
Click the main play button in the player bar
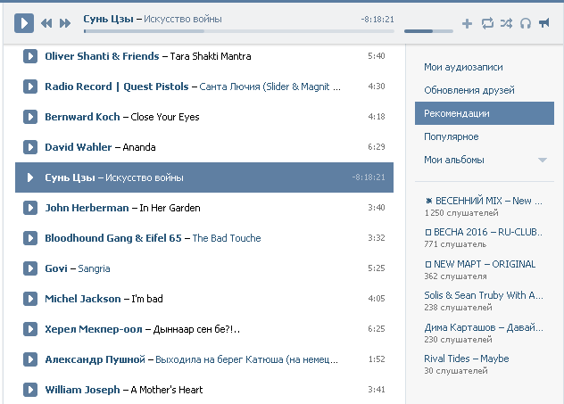click(x=24, y=22)
